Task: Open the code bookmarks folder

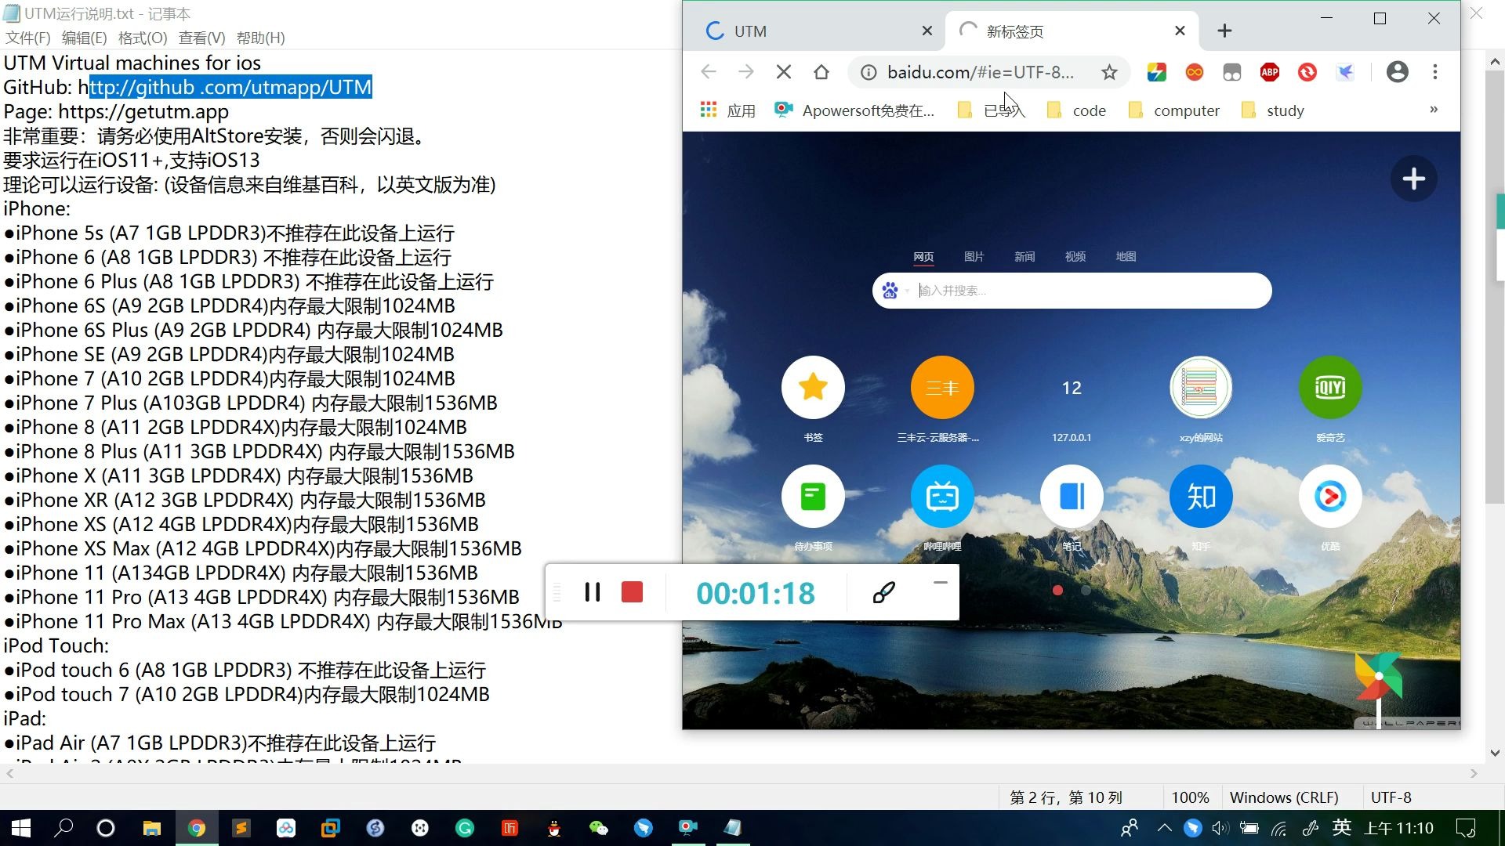Action: pos(1076,110)
